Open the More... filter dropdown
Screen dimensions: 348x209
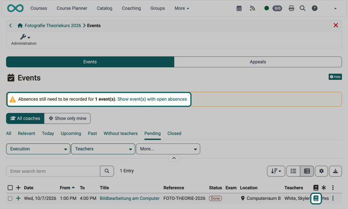click(x=168, y=149)
